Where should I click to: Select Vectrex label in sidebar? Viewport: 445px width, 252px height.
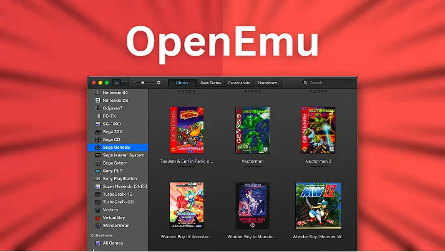click(110, 210)
